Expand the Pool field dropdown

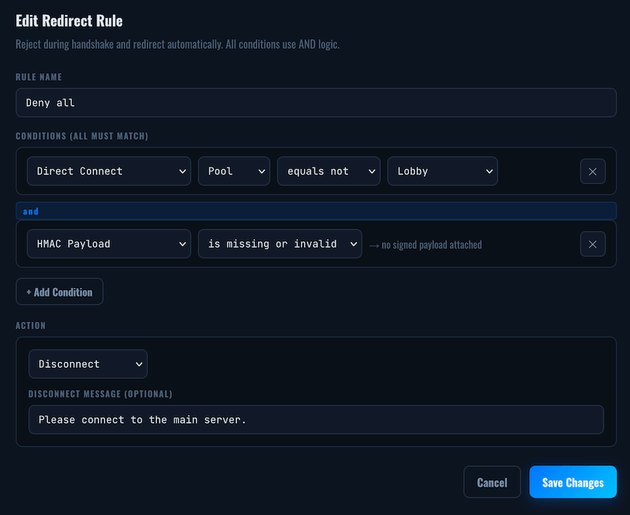(233, 171)
